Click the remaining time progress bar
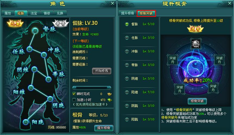This screenshot has height=135, width=234. click(x=92, y=88)
